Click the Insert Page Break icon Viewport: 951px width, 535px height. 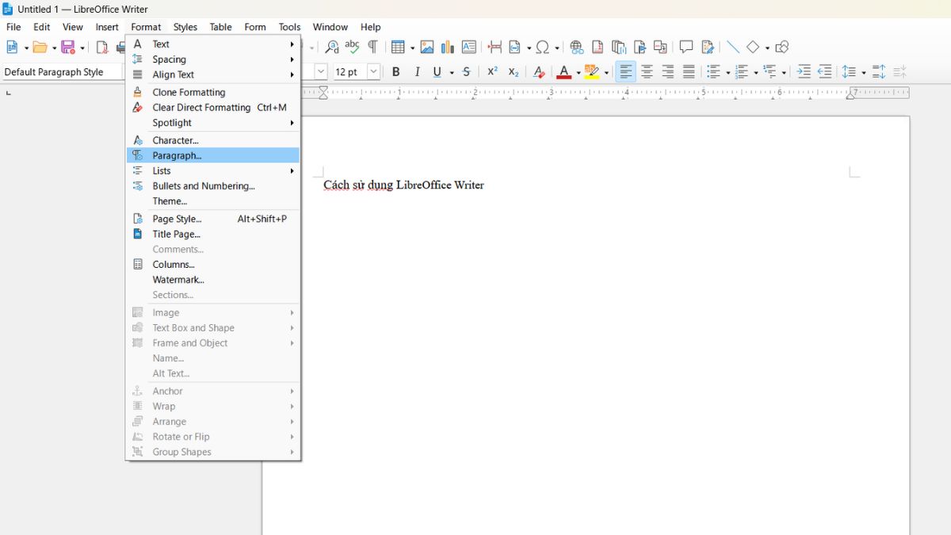tap(495, 47)
